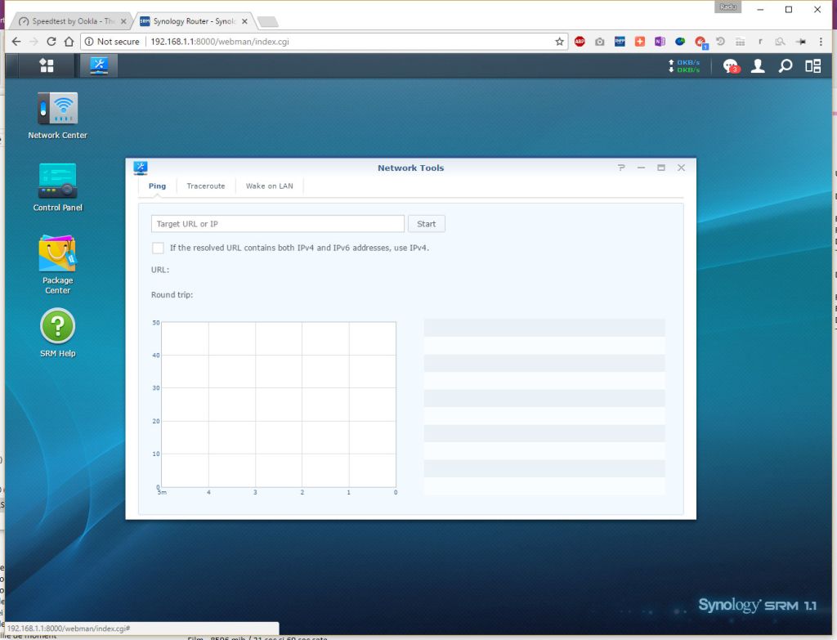Open the widgets panel icon
The width and height of the screenshot is (837, 640).
pyautogui.click(x=812, y=66)
